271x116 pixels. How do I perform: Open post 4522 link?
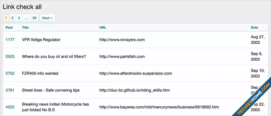tap(10, 107)
